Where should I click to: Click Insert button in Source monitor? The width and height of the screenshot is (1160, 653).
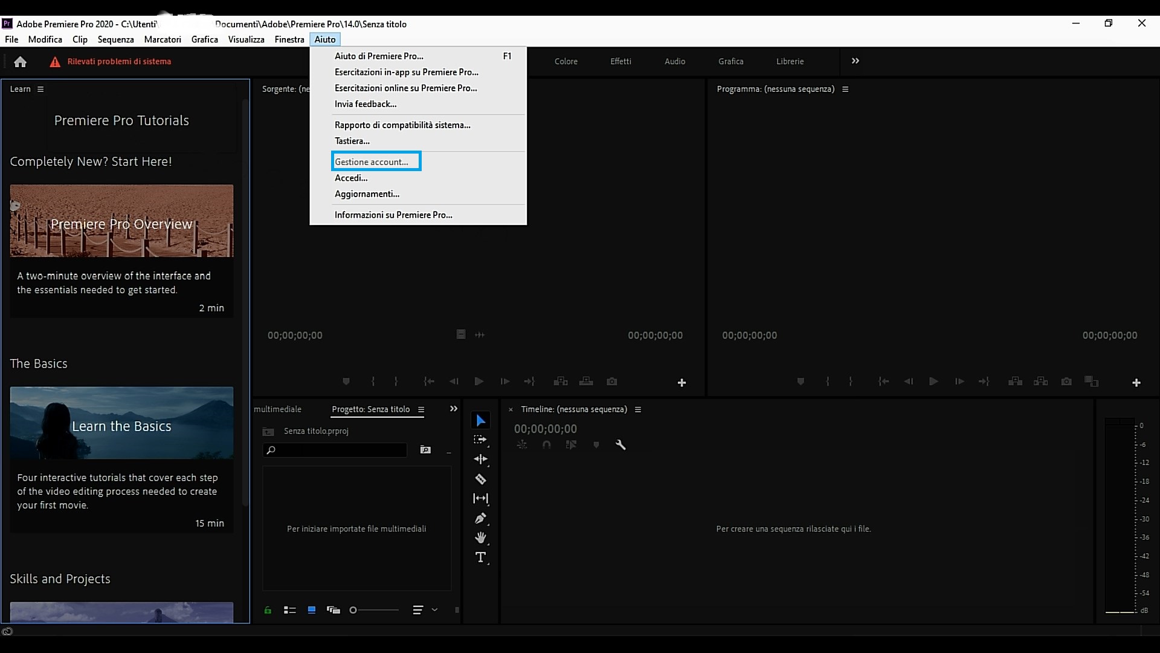(561, 382)
